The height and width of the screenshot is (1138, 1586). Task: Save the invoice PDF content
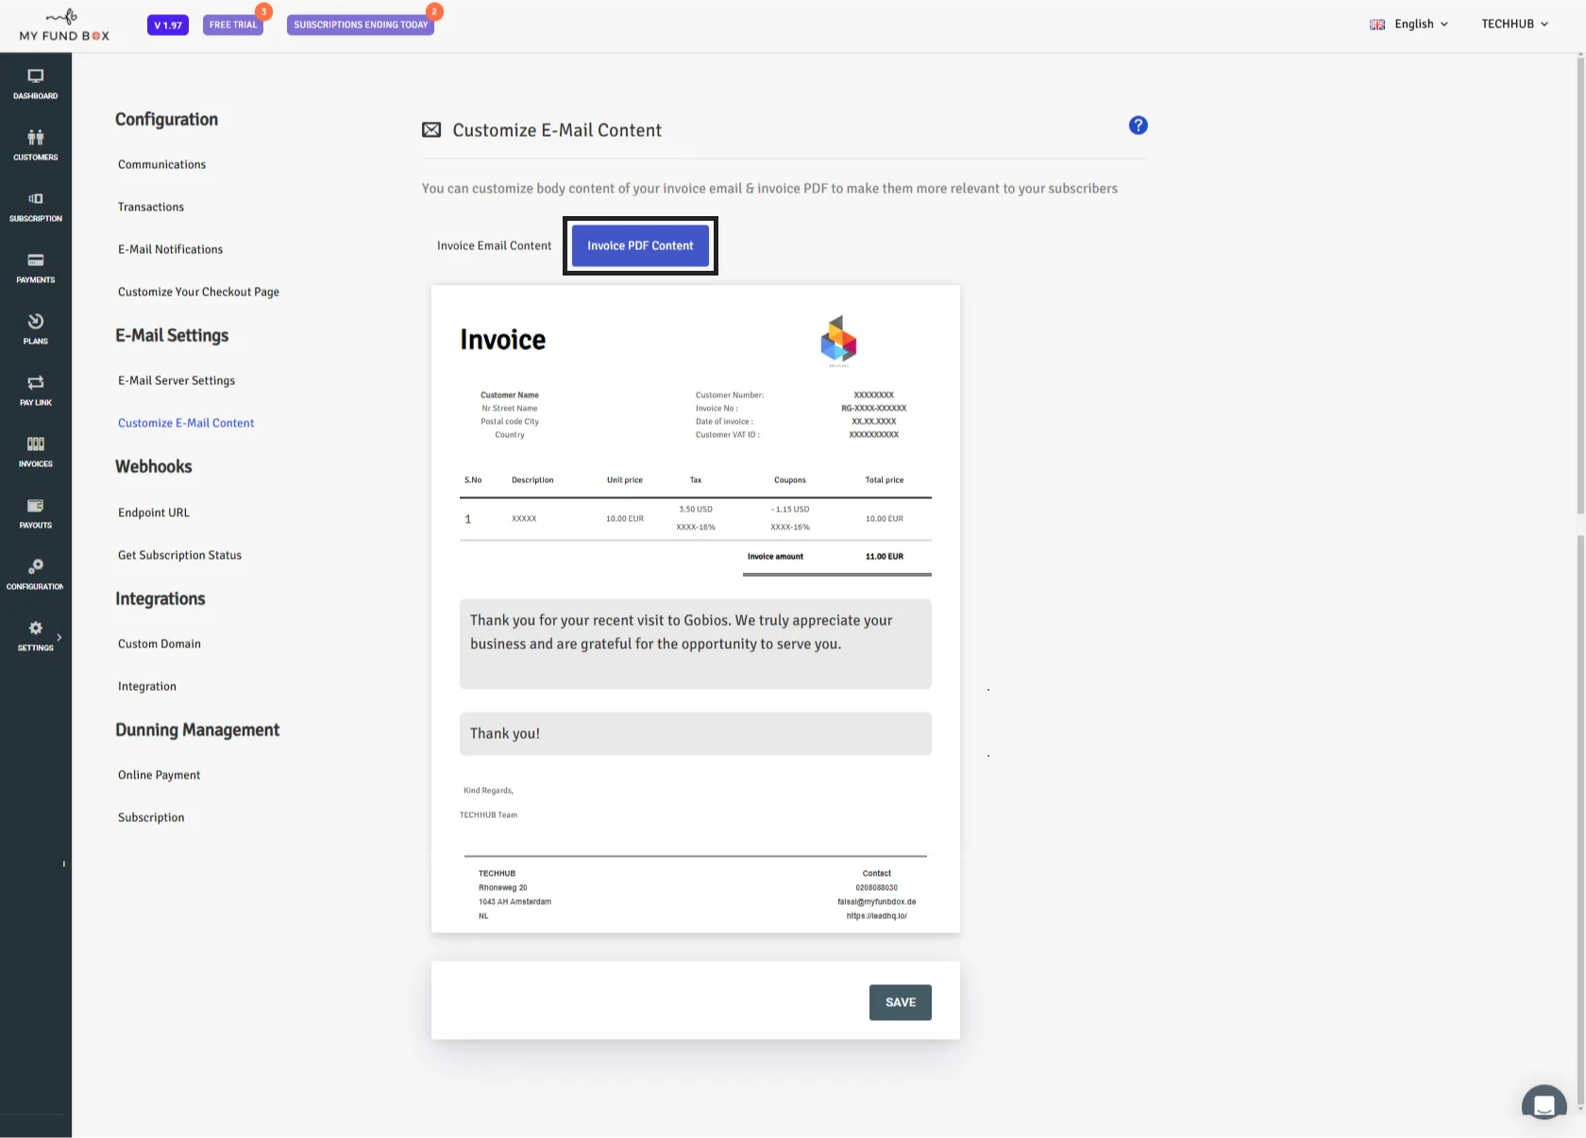click(x=901, y=1002)
